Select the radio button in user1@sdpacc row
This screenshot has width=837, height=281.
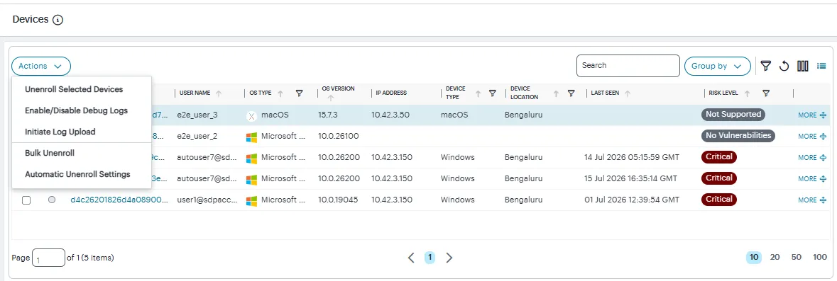(52, 200)
